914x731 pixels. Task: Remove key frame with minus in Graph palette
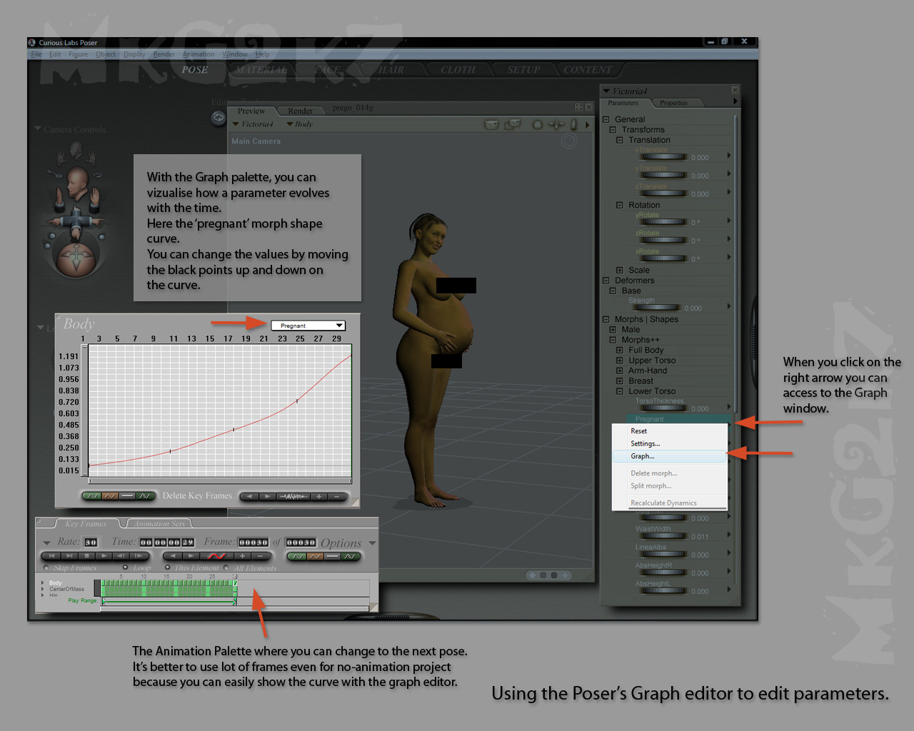[x=337, y=496]
